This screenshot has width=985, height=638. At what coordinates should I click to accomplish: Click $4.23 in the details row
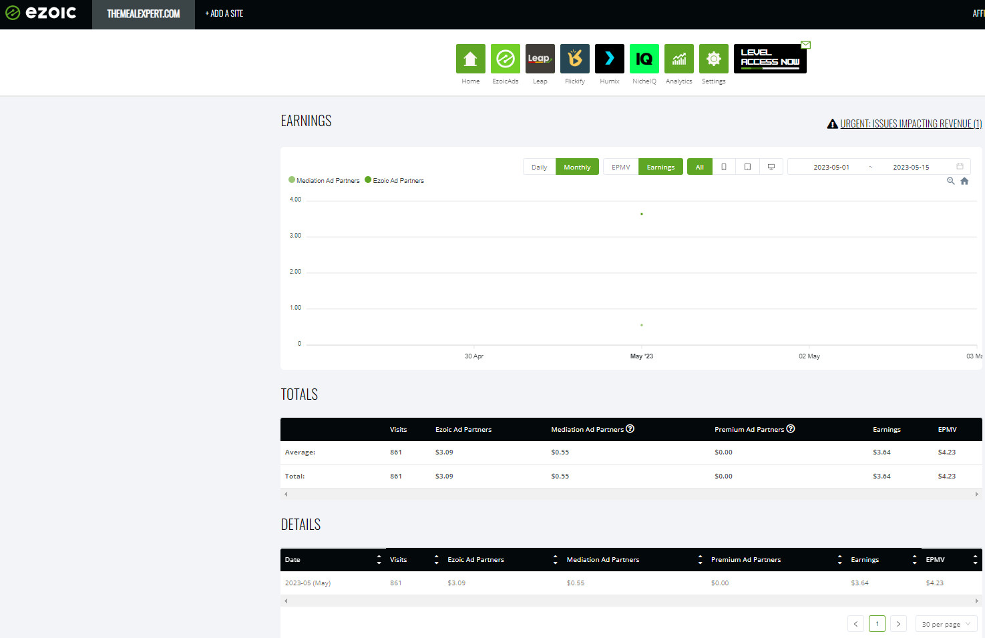935,583
